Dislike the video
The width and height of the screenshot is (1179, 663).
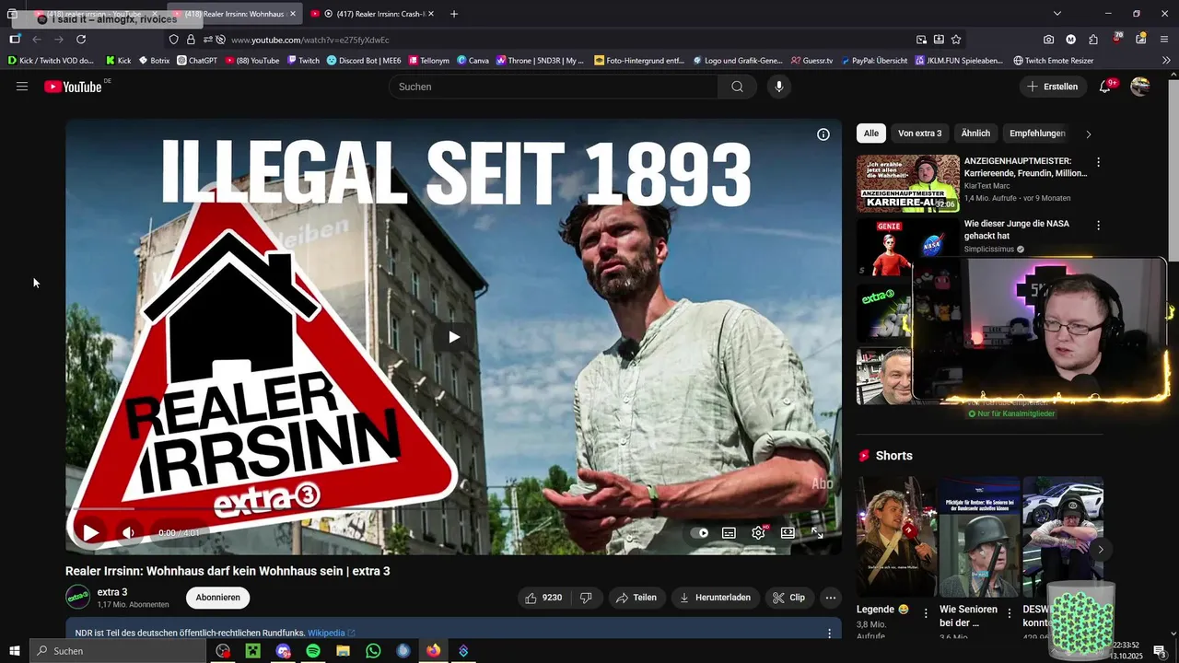(x=586, y=598)
